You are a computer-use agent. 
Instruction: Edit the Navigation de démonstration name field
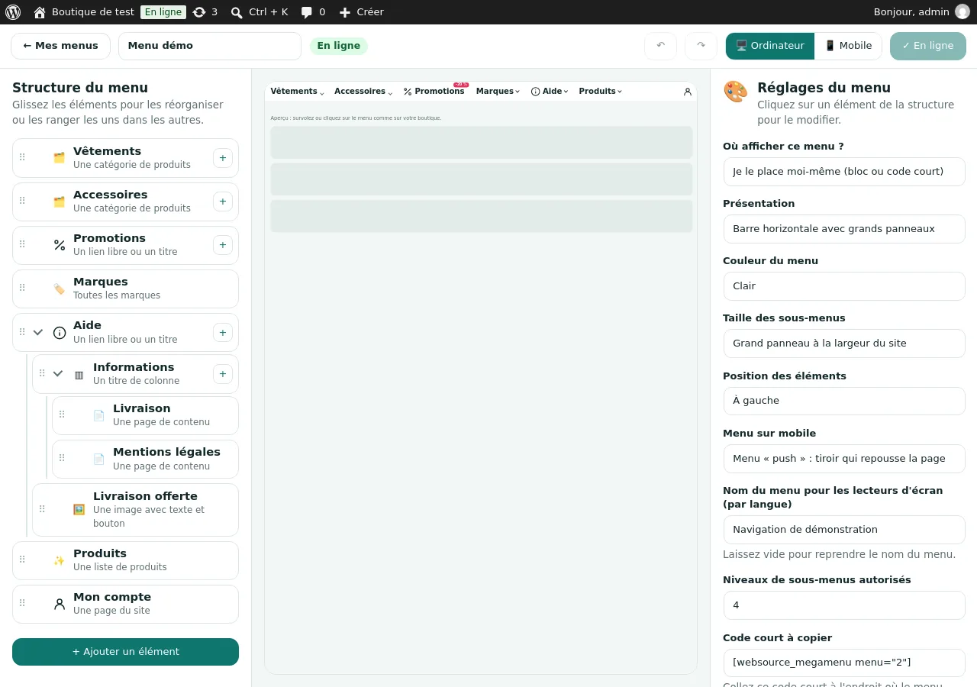pyautogui.click(x=844, y=530)
